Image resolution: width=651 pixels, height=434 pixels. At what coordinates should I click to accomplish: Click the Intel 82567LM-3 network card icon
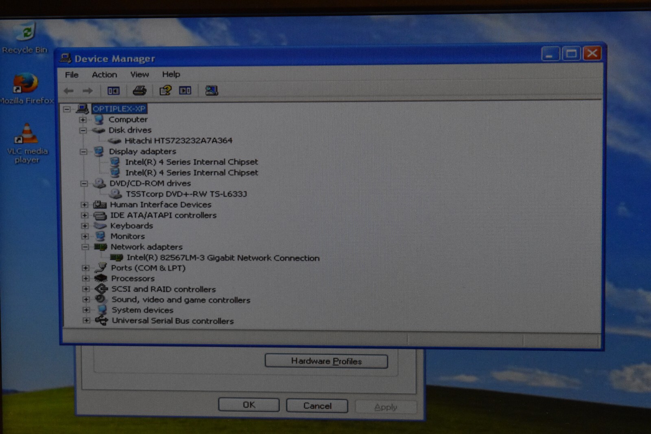116,257
